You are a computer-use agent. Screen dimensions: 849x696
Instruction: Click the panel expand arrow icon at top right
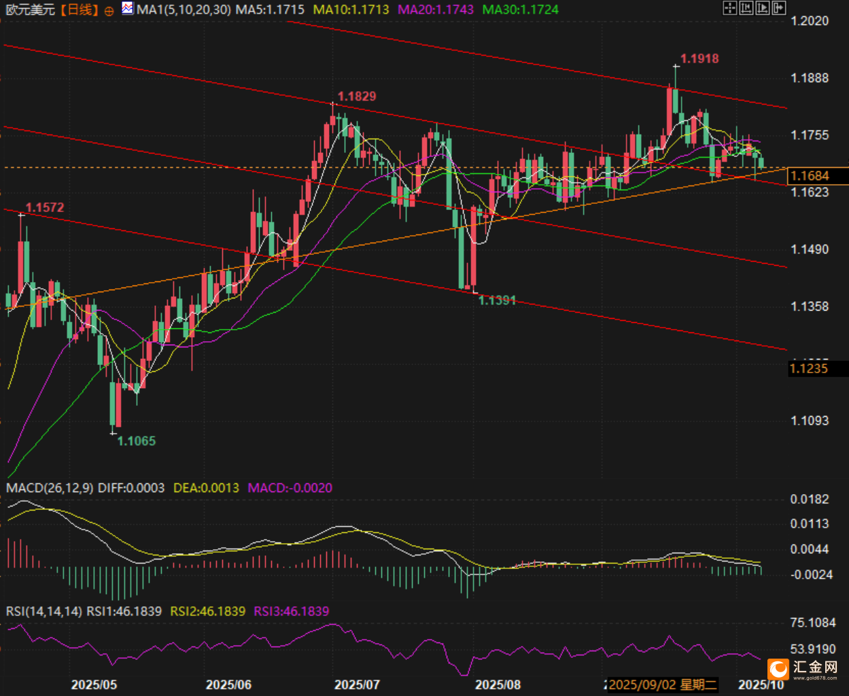[x=779, y=7]
